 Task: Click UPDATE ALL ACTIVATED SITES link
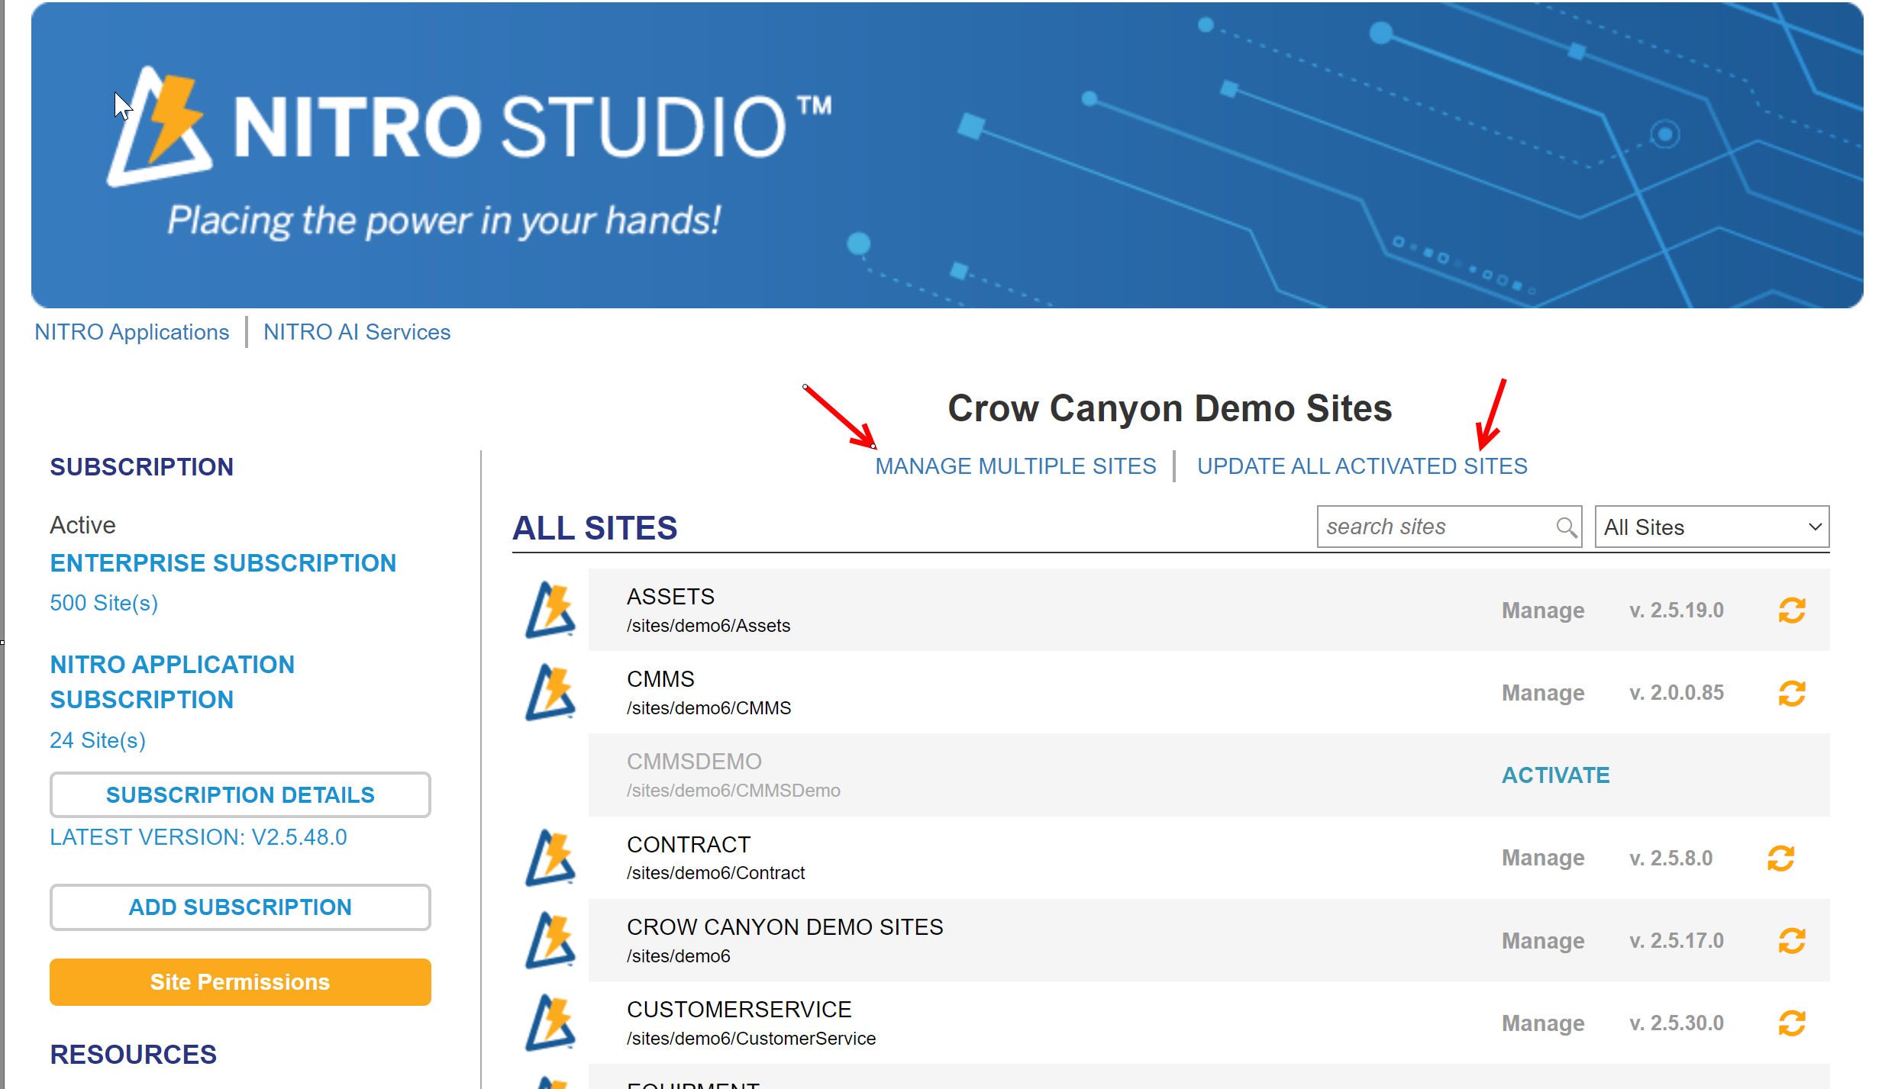[1362, 466]
